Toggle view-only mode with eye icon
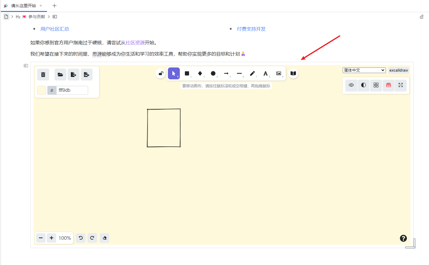 351,85
